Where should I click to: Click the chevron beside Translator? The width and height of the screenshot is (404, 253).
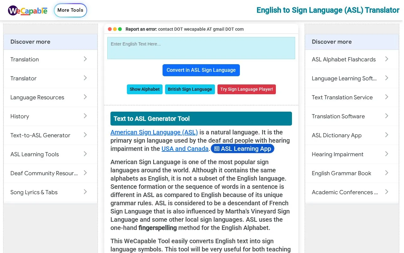click(x=85, y=78)
